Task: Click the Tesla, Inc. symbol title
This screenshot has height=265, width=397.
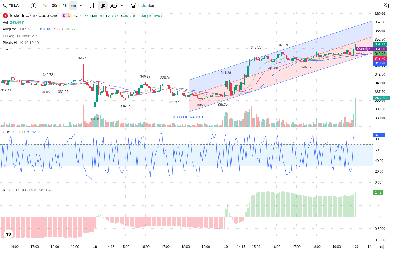Action: click(x=34, y=16)
